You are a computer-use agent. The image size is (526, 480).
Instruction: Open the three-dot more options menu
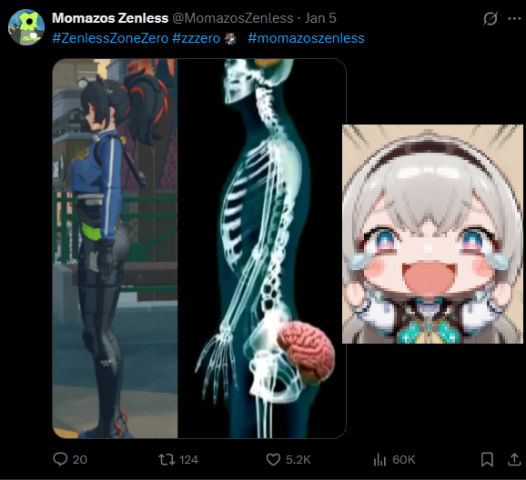click(x=514, y=18)
